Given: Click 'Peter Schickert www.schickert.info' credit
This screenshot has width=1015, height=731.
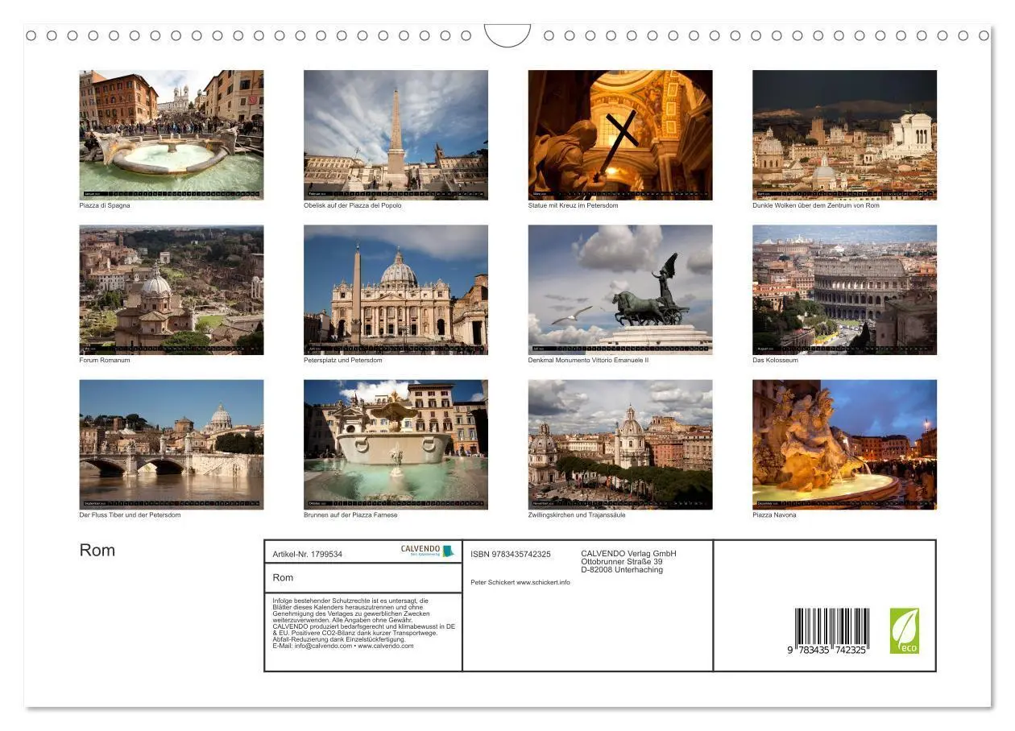Looking at the screenshot, I should click(520, 582).
